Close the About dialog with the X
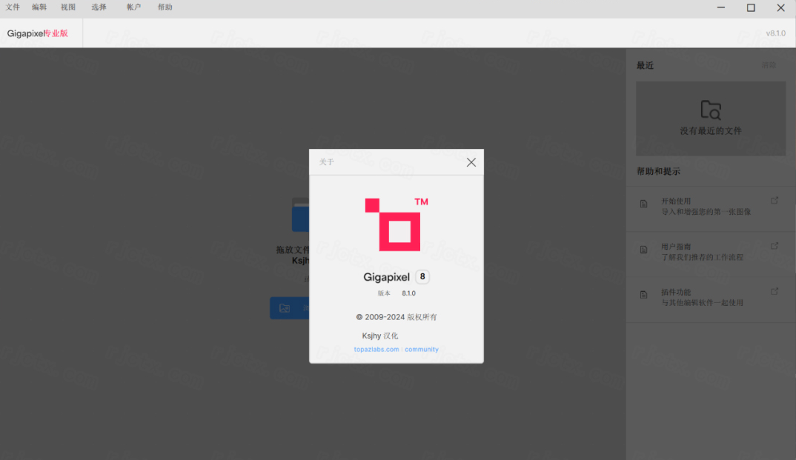796x460 pixels. (471, 162)
